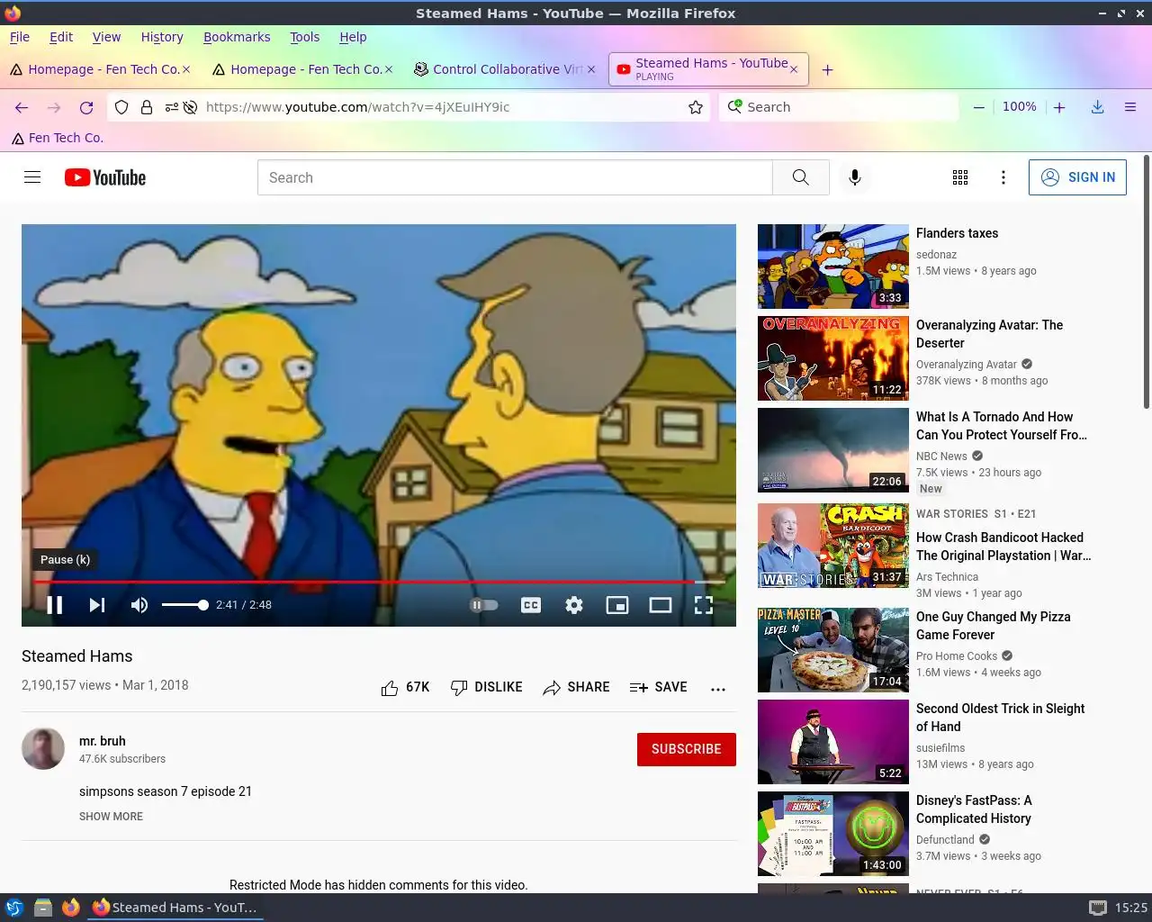The image size is (1152, 922).
Task: Save the video to a playlist
Action: point(659,687)
